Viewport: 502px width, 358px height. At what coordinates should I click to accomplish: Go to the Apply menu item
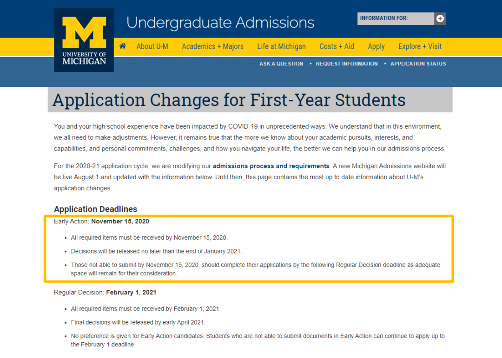[376, 47]
